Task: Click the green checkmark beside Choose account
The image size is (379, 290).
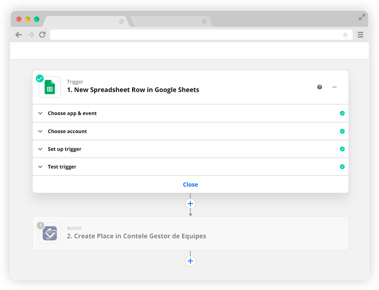Action: [x=342, y=132]
